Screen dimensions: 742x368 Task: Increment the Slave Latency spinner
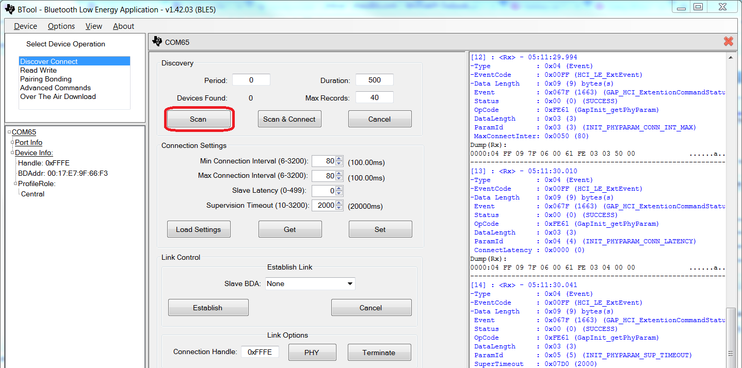point(339,188)
